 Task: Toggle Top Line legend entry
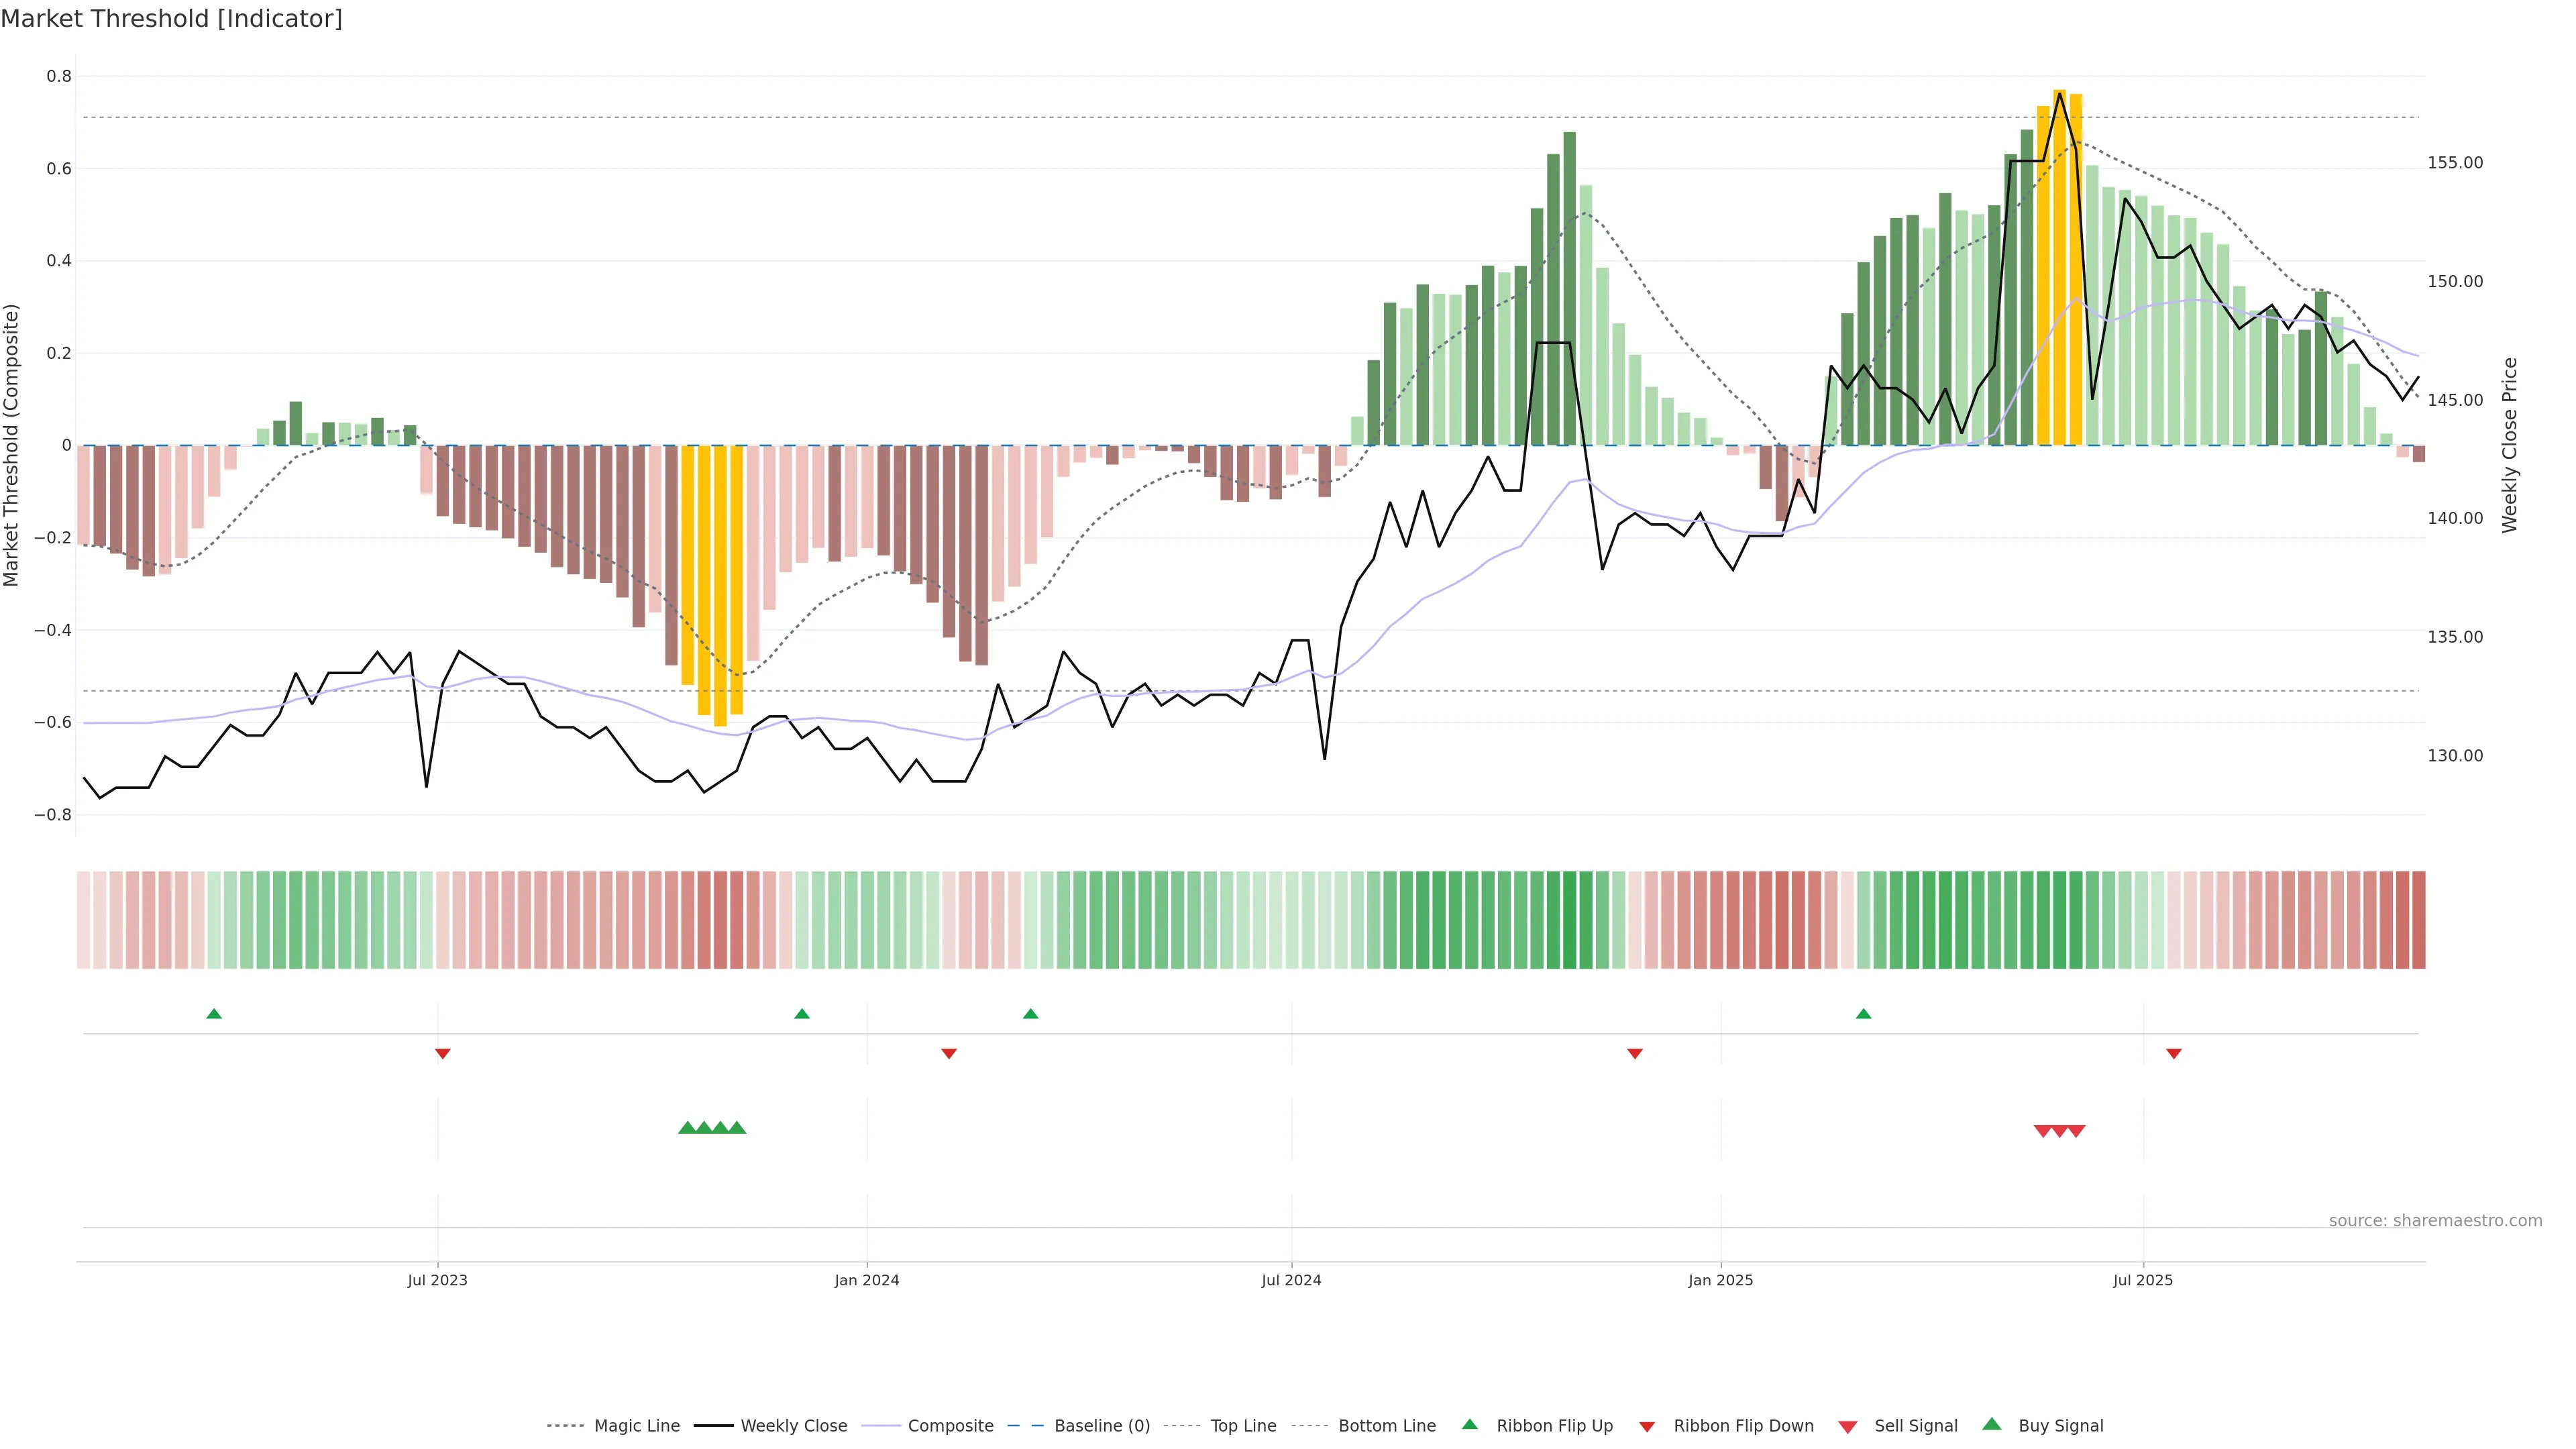click(x=1243, y=1426)
